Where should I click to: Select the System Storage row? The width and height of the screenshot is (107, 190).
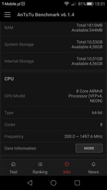coord(53,44)
